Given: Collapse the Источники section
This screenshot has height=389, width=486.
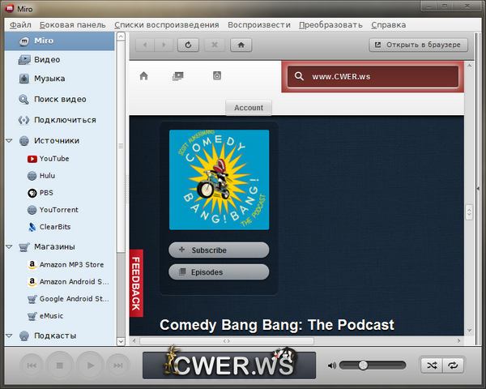Looking at the screenshot, I should click(x=9, y=140).
